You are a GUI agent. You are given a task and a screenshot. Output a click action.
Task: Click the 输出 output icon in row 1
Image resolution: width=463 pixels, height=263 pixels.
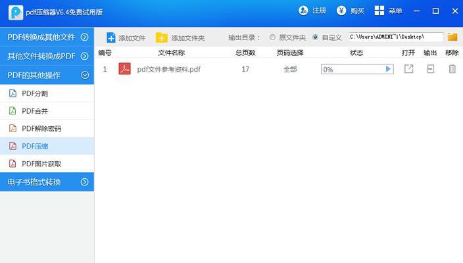431,69
